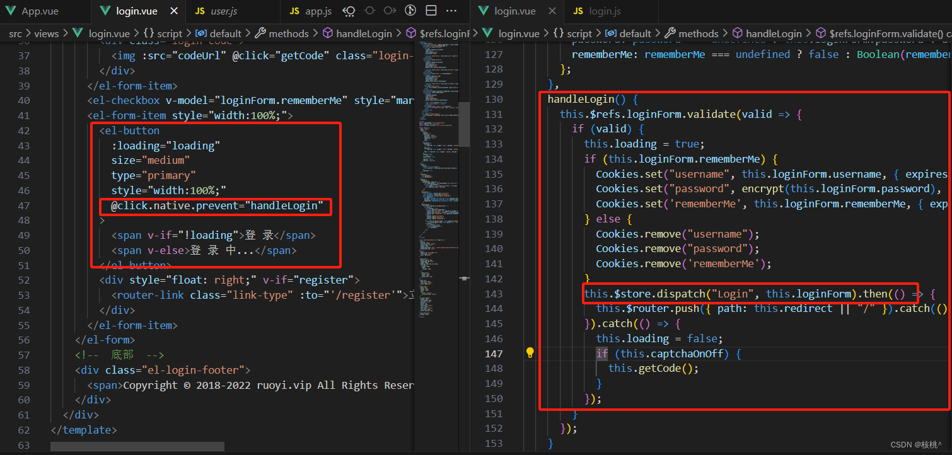Expand 'methods' breadcrumb in right editor
Screen dimensions: 952x455
pyautogui.click(x=699, y=33)
